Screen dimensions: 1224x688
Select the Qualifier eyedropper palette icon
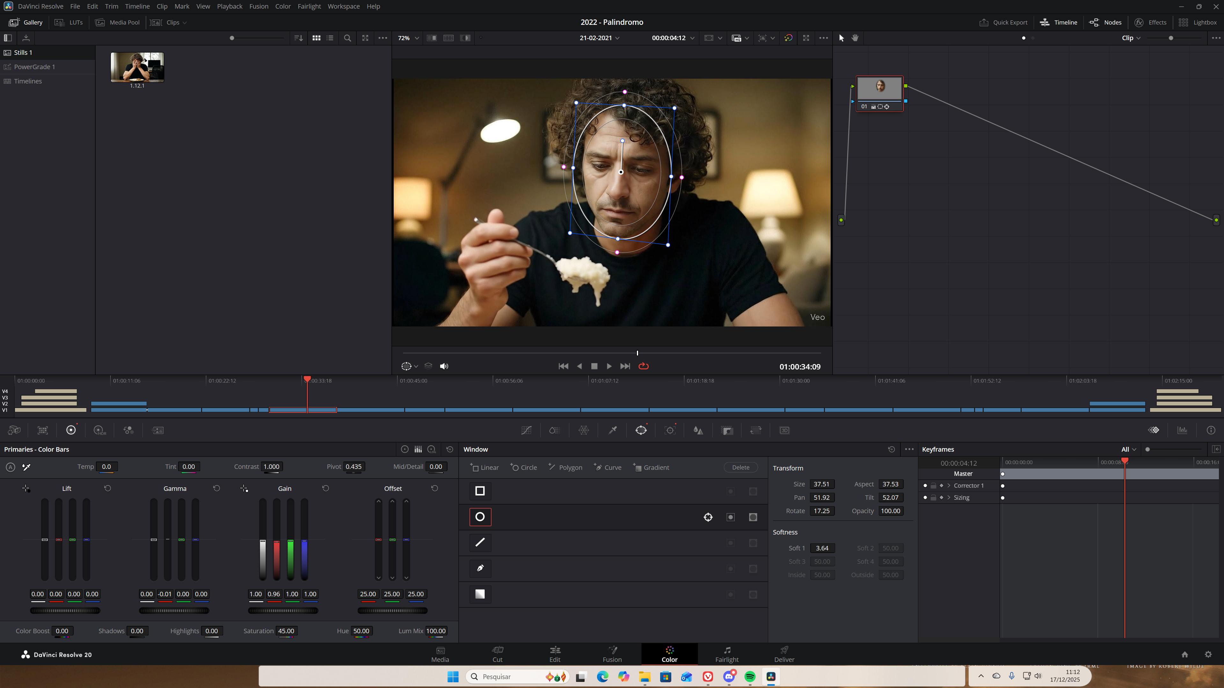[x=612, y=430]
